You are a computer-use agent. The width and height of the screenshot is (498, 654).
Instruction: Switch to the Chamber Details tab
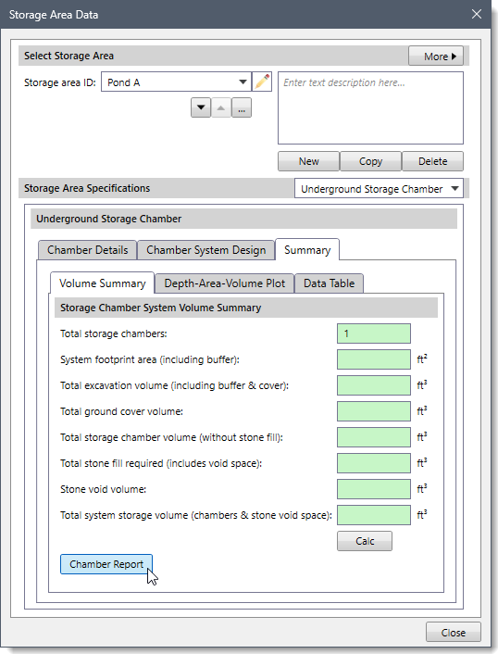(x=88, y=250)
